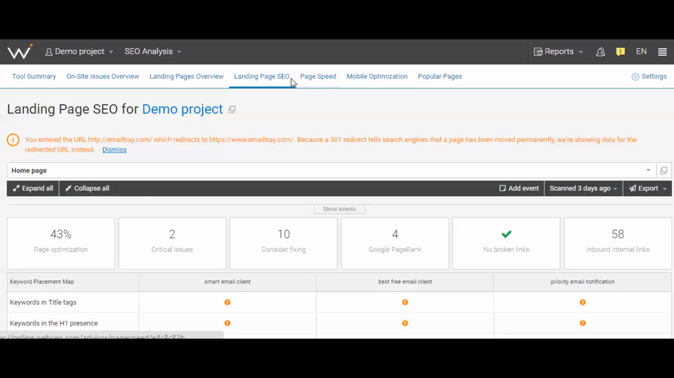Open the Reports dropdown

(x=558, y=52)
